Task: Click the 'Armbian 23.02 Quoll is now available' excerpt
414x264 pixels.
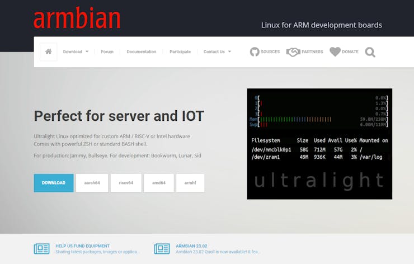Action: point(218,252)
